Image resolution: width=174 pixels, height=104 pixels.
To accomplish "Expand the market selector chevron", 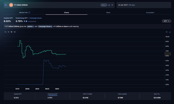I will (x=112, y=5).
